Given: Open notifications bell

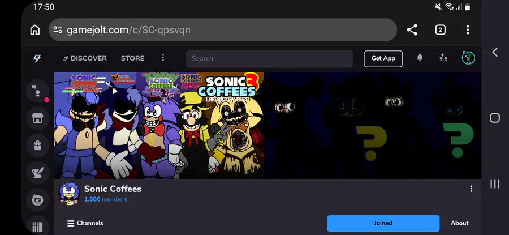Looking at the screenshot, I should click(x=420, y=58).
